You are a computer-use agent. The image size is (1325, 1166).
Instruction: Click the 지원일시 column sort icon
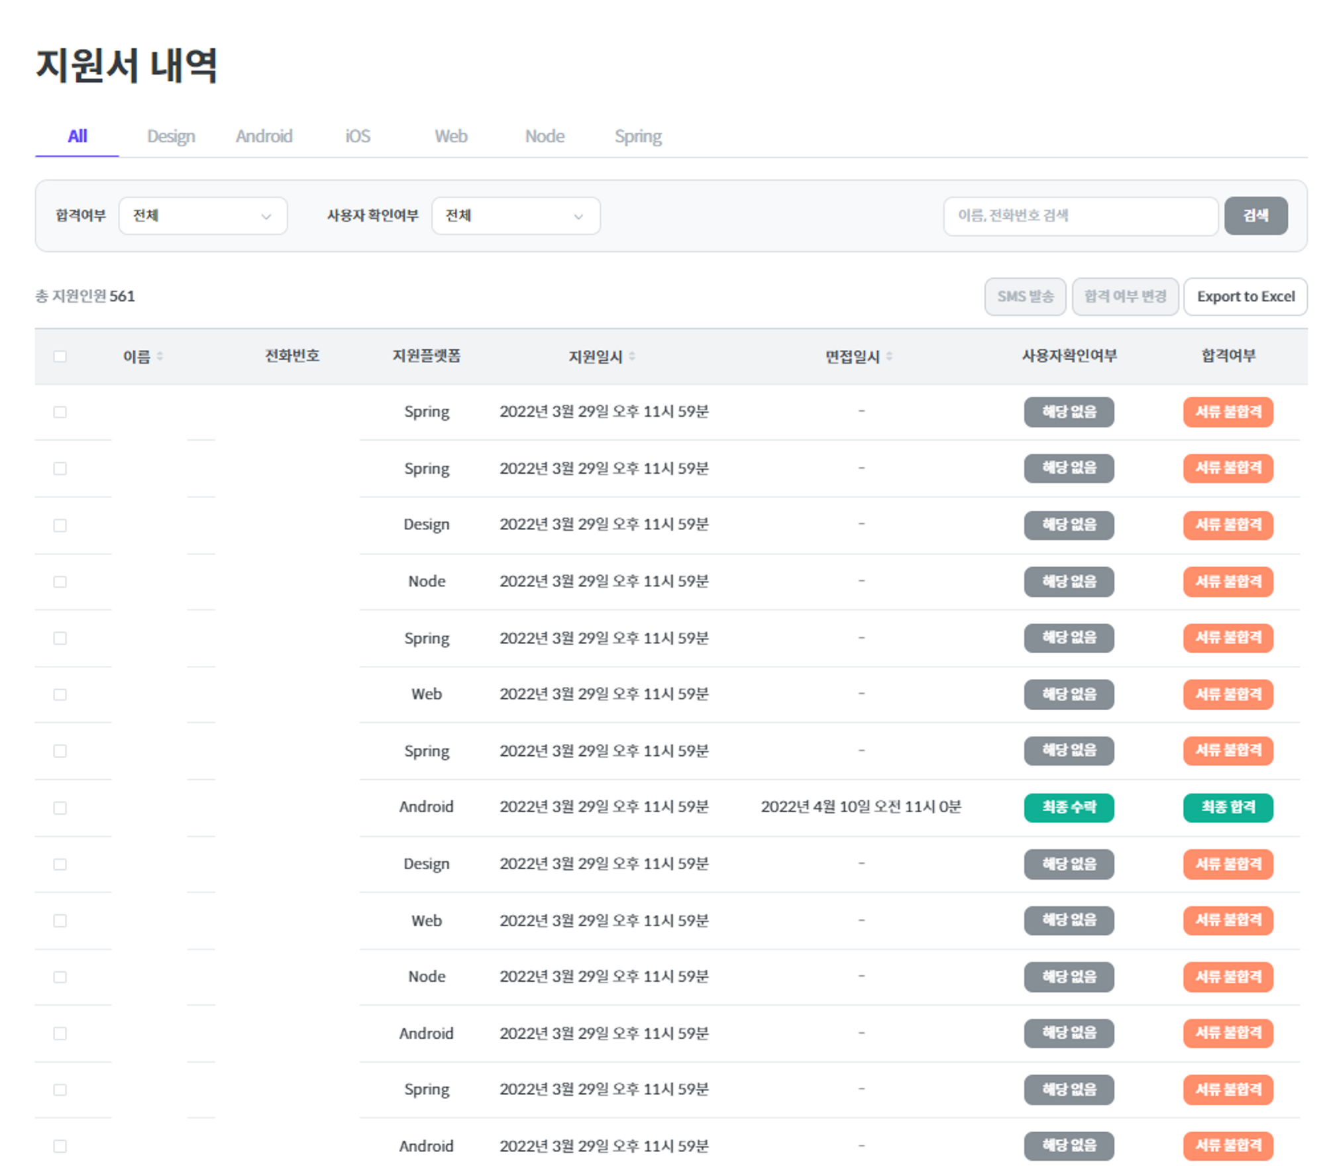632,356
